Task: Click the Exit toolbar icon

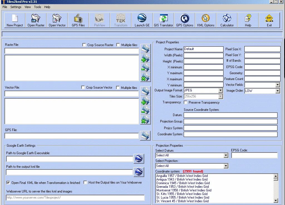Action: point(269,20)
